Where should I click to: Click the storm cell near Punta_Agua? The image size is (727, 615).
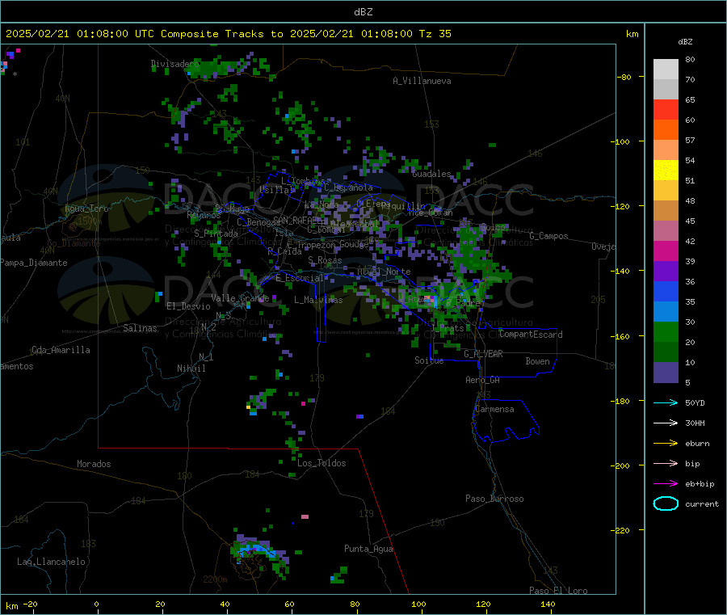[339, 575]
